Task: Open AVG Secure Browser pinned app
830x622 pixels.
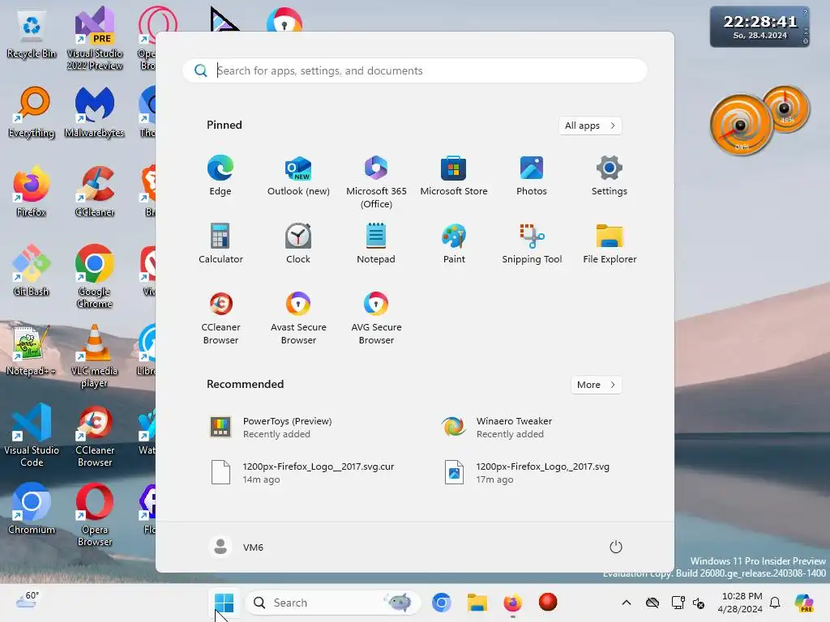Action: (x=376, y=317)
